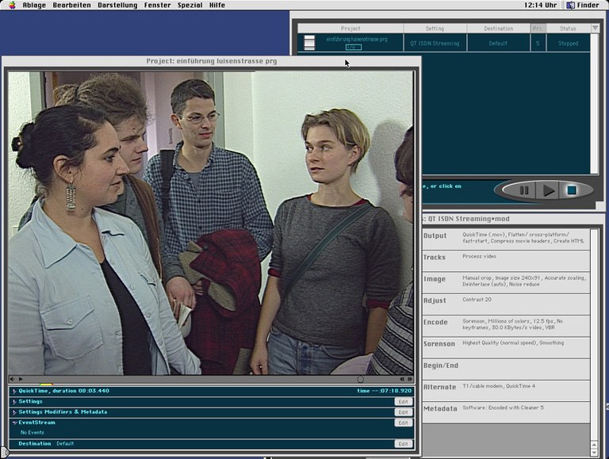Click the project file icon in batch row
Image resolution: width=609 pixels, height=459 pixels.
[309, 43]
